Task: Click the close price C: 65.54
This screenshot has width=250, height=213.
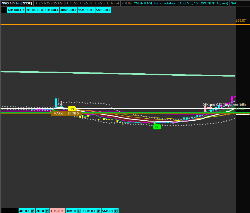Action: click(113, 3)
